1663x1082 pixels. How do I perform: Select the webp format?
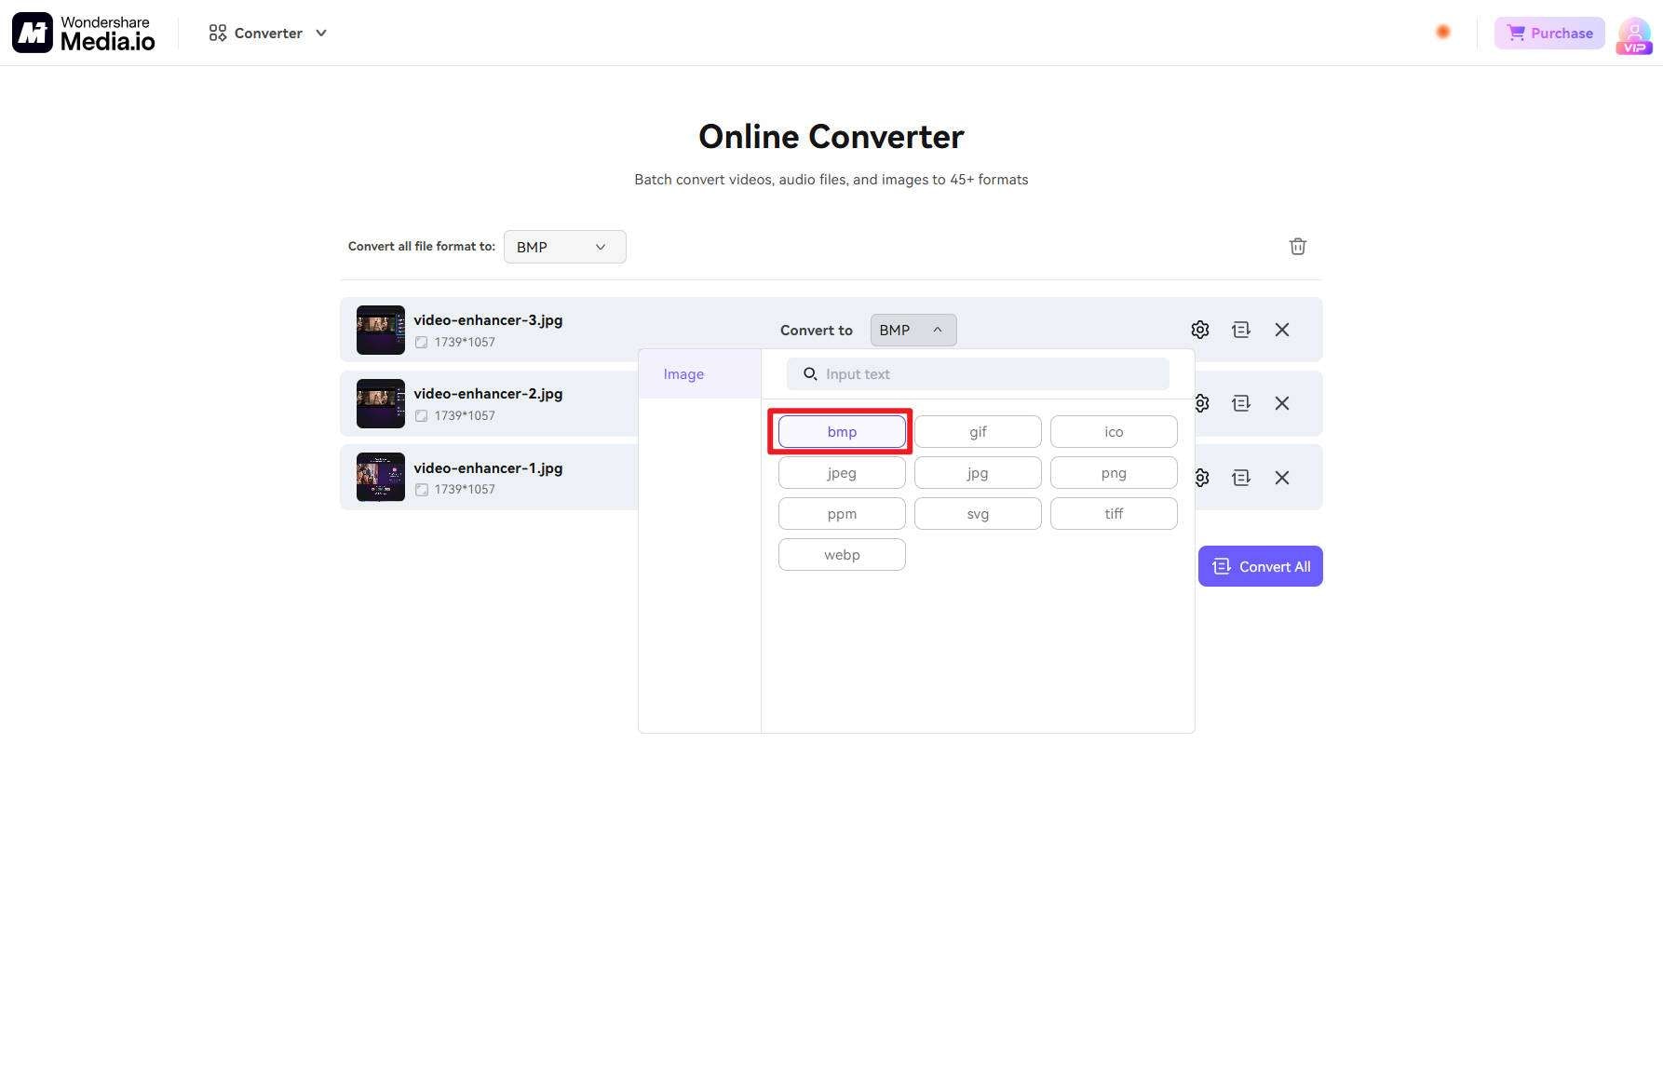[x=842, y=555]
